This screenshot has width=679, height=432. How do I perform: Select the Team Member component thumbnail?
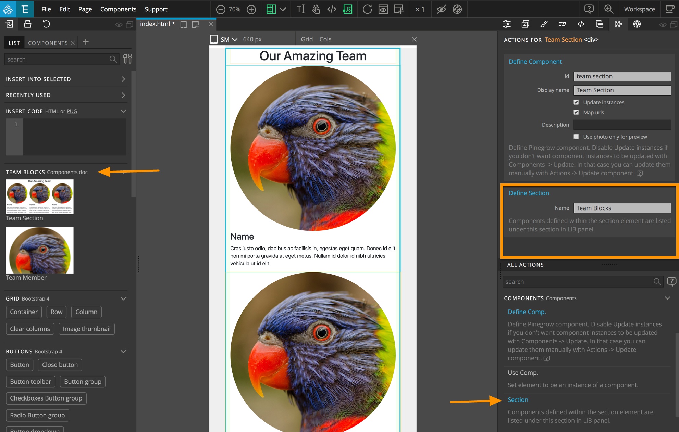tap(40, 250)
